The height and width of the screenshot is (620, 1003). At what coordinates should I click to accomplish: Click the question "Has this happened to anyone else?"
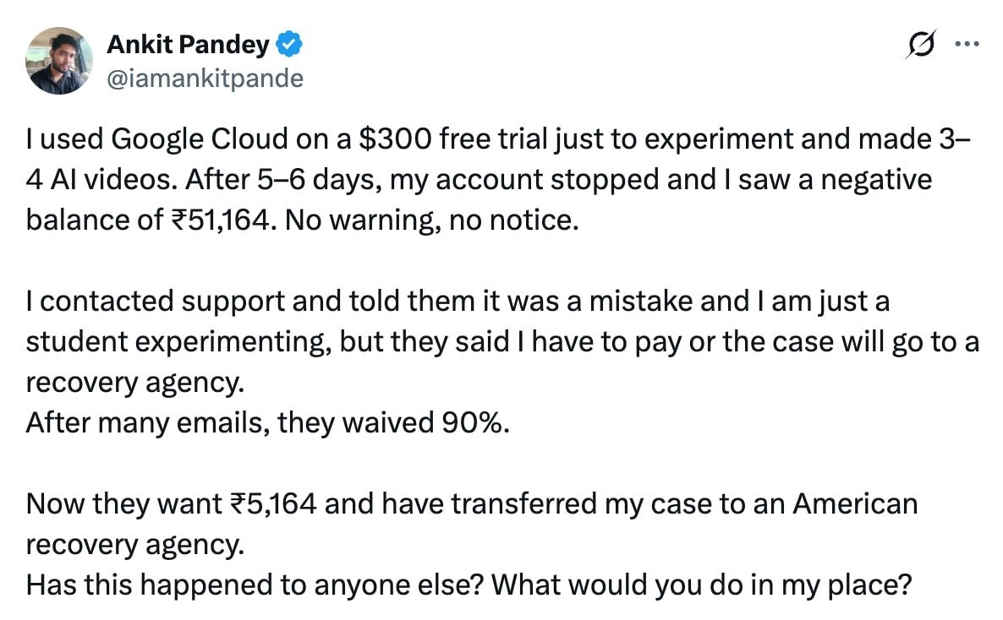254,585
